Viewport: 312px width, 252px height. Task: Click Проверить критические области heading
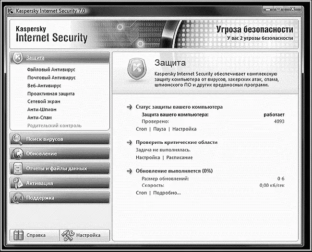(x=177, y=142)
